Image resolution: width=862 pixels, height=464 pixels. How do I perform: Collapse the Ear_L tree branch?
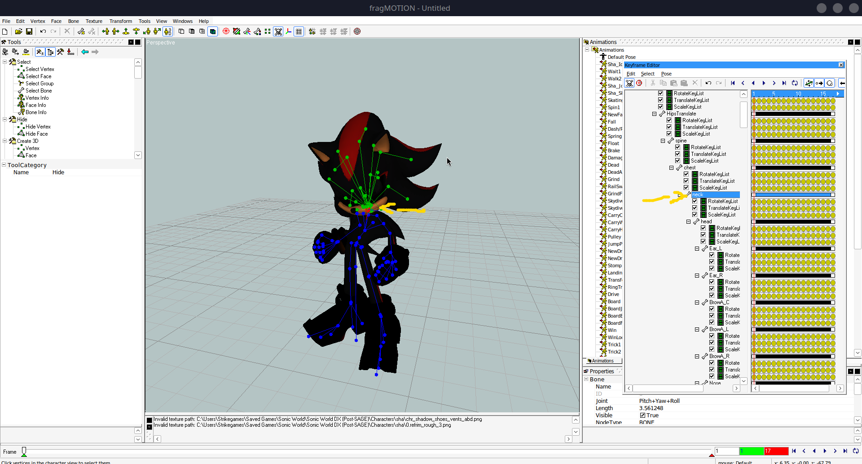pyautogui.click(x=696, y=248)
